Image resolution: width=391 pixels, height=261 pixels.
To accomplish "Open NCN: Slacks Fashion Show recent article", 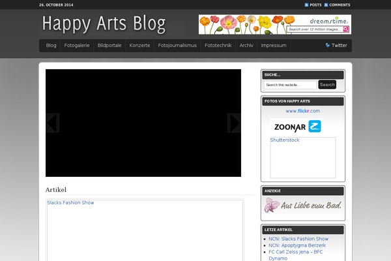I will 298,239.
